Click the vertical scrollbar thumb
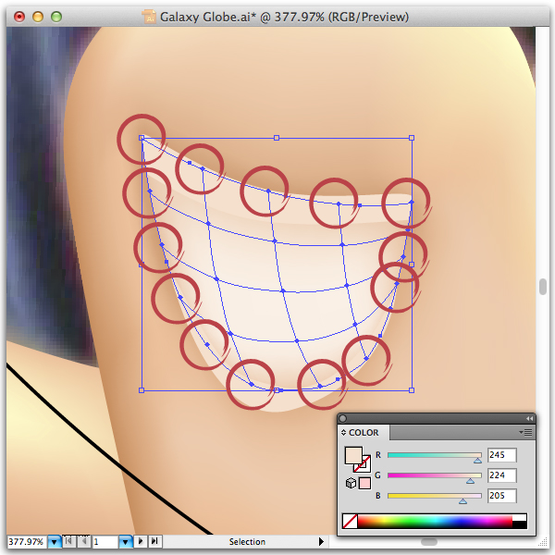555x555 pixels. (543, 287)
